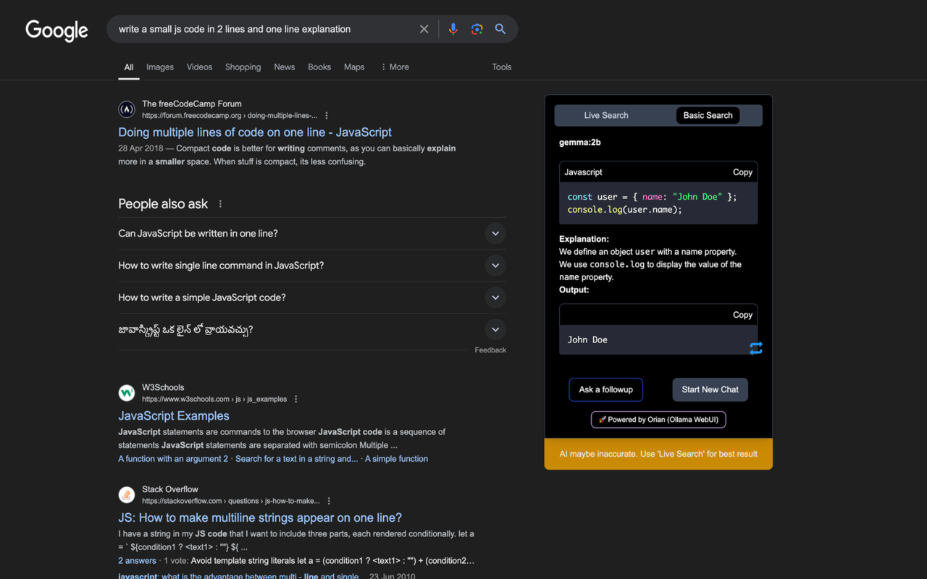The image size is (927, 579).
Task: Switch to Live Search mode
Action: (x=606, y=115)
